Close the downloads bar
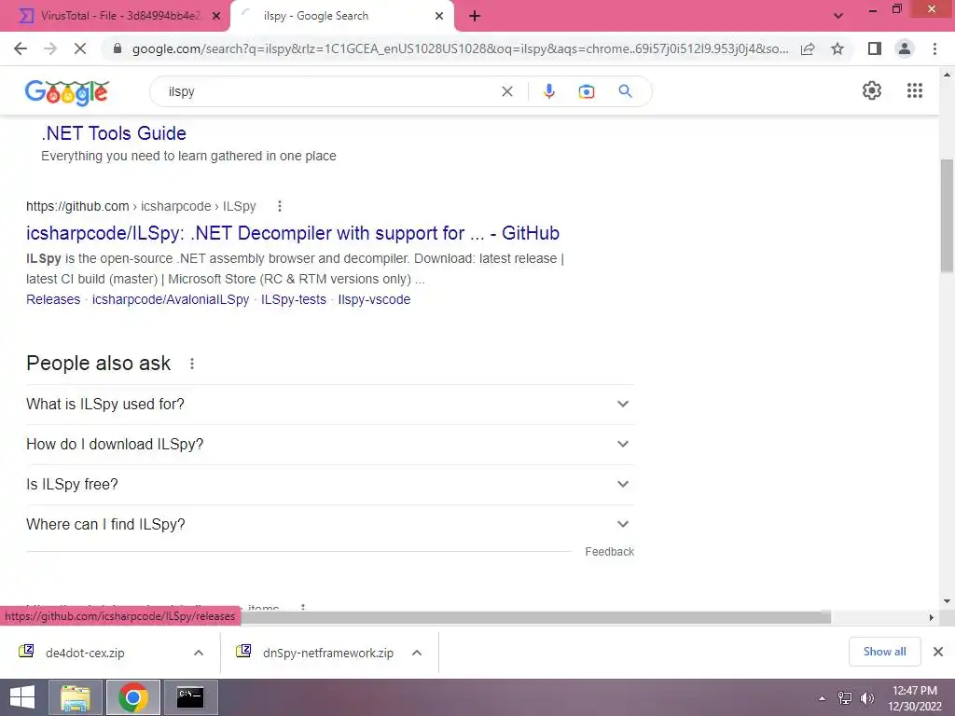 click(x=938, y=652)
